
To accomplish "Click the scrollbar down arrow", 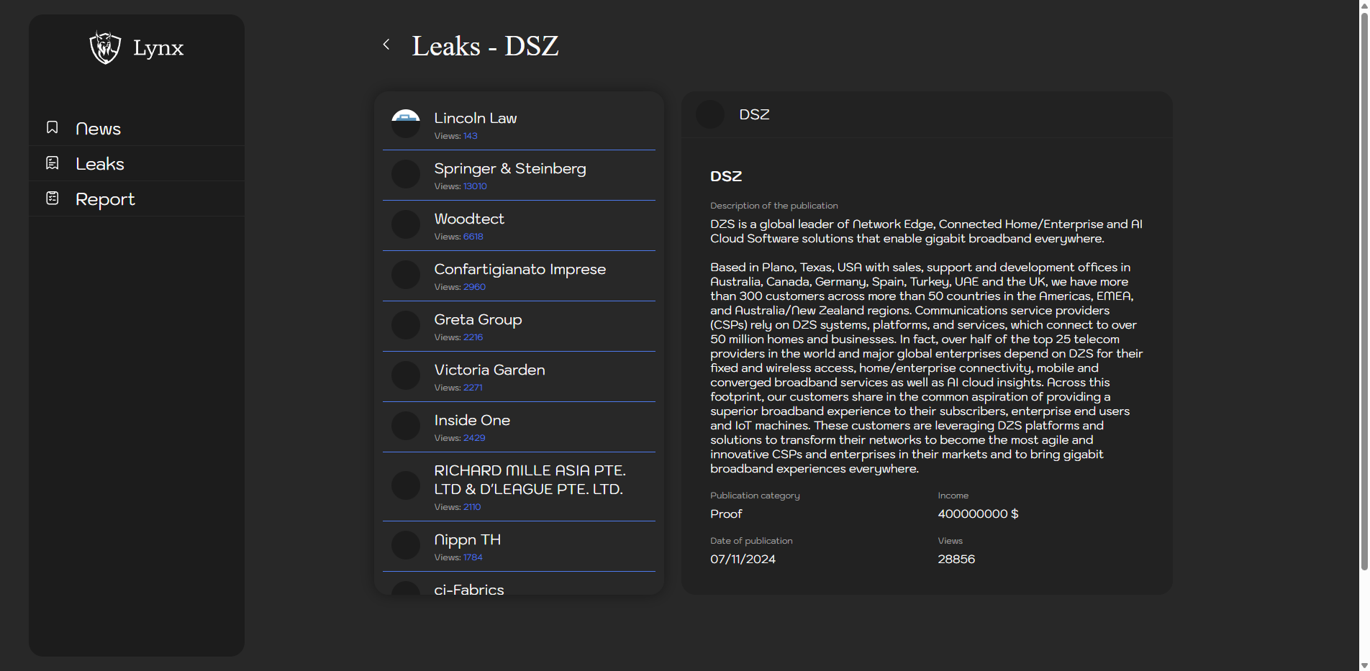I will [1364, 665].
